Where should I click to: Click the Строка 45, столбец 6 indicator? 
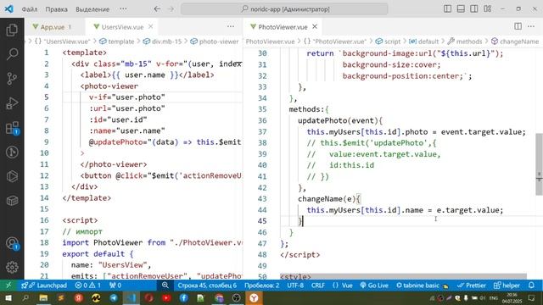click(x=207, y=286)
